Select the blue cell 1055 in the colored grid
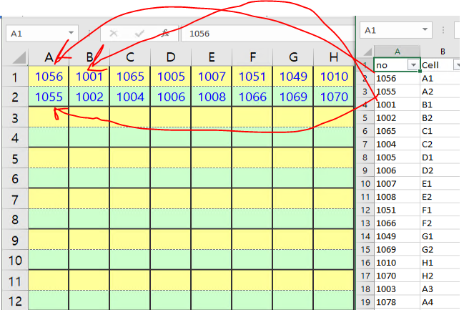The image size is (464, 310). tap(49, 97)
